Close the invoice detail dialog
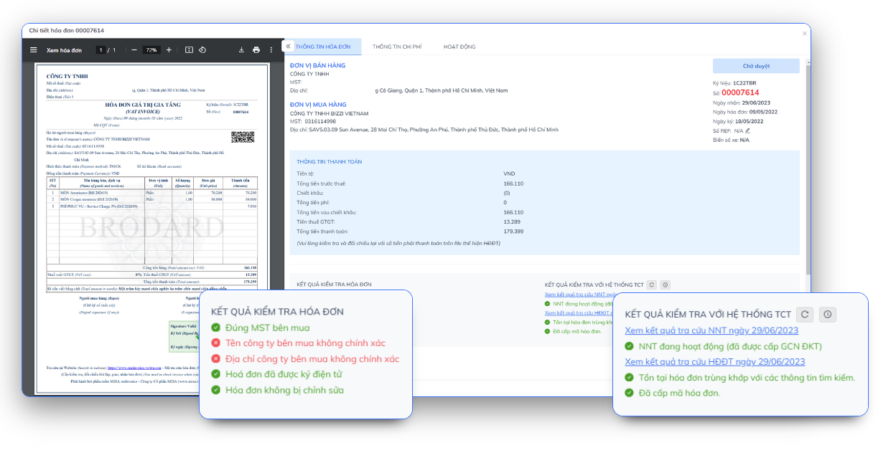 point(804,33)
